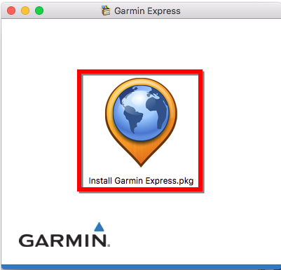Minimize the window with the yellow button
The image size is (281, 270).
click(25, 11)
